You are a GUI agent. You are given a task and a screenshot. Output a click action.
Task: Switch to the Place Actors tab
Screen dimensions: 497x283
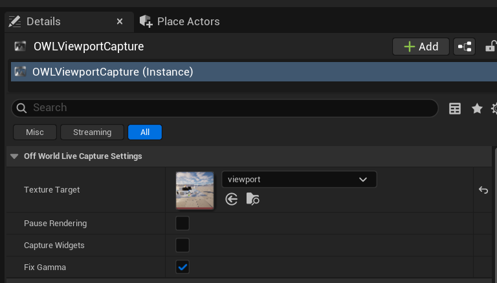(x=179, y=21)
